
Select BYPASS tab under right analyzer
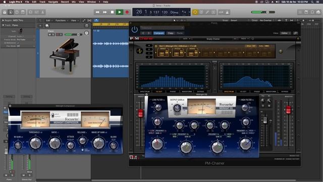[x=285, y=92]
